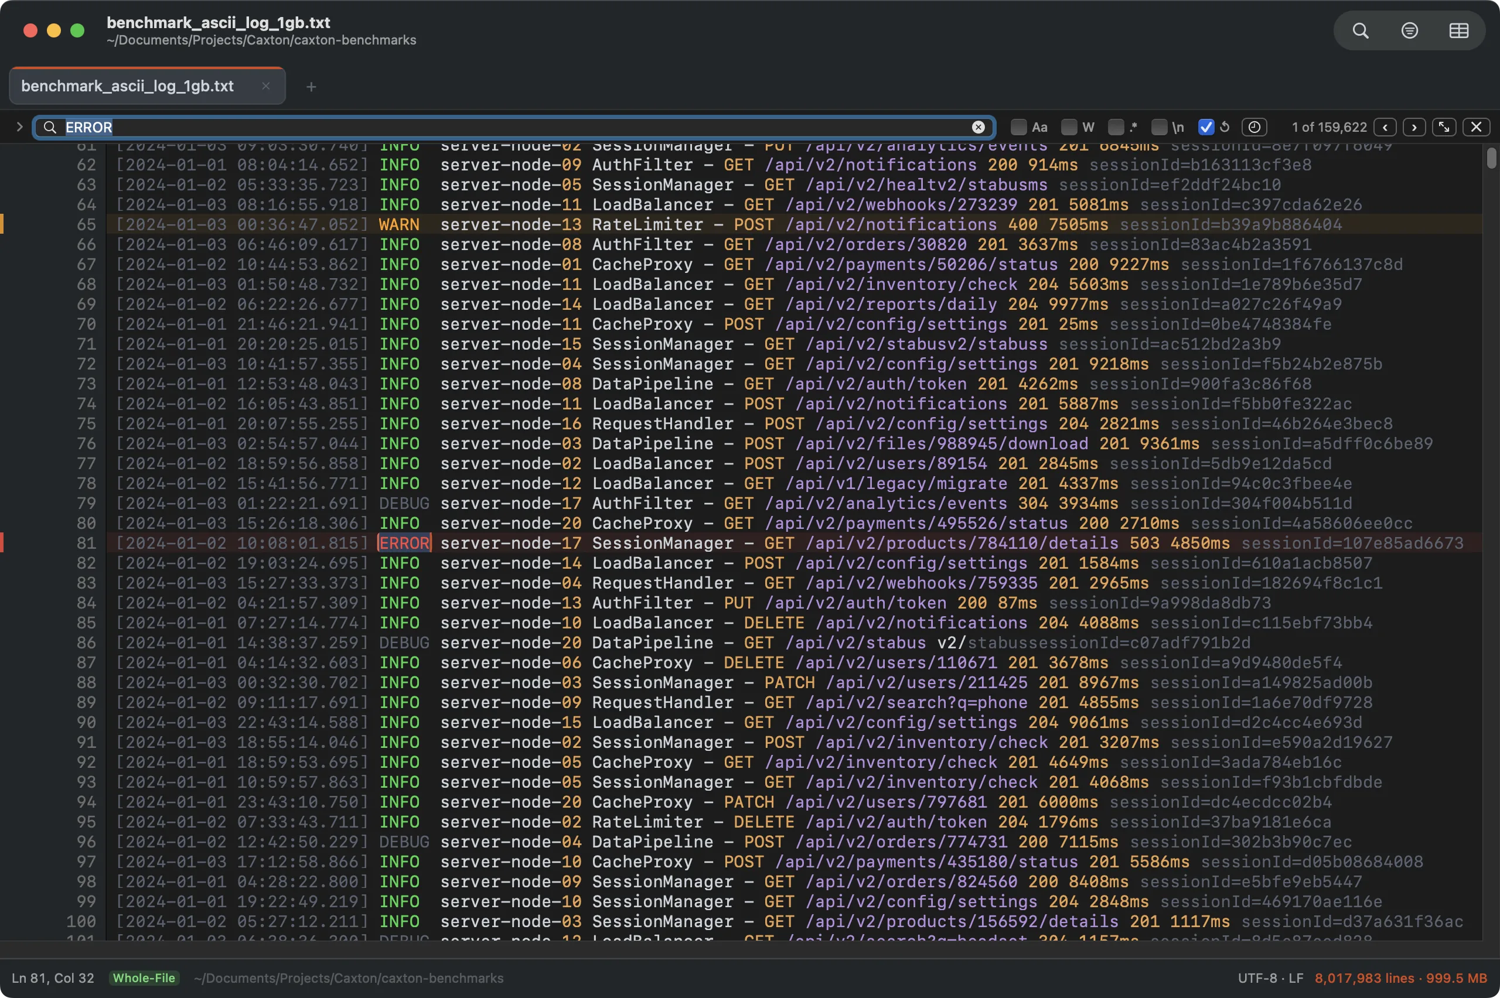Screen dimensions: 1500x998
Task: Click into the ERROR search field
Action: tap(514, 127)
